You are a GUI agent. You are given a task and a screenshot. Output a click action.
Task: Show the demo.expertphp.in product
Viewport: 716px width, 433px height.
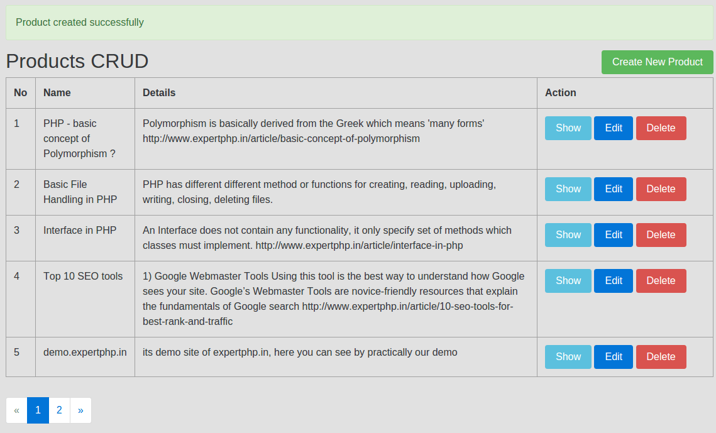click(x=568, y=357)
